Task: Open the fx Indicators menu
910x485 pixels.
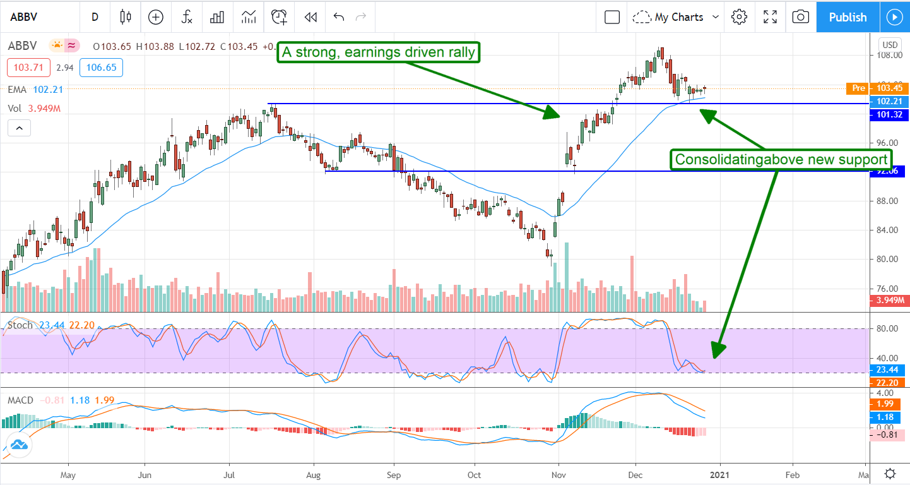Action: 187,17
